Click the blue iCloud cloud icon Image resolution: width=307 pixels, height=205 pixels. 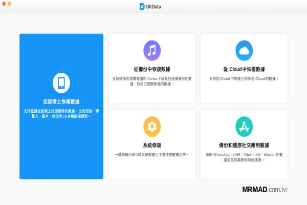point(244,51)
